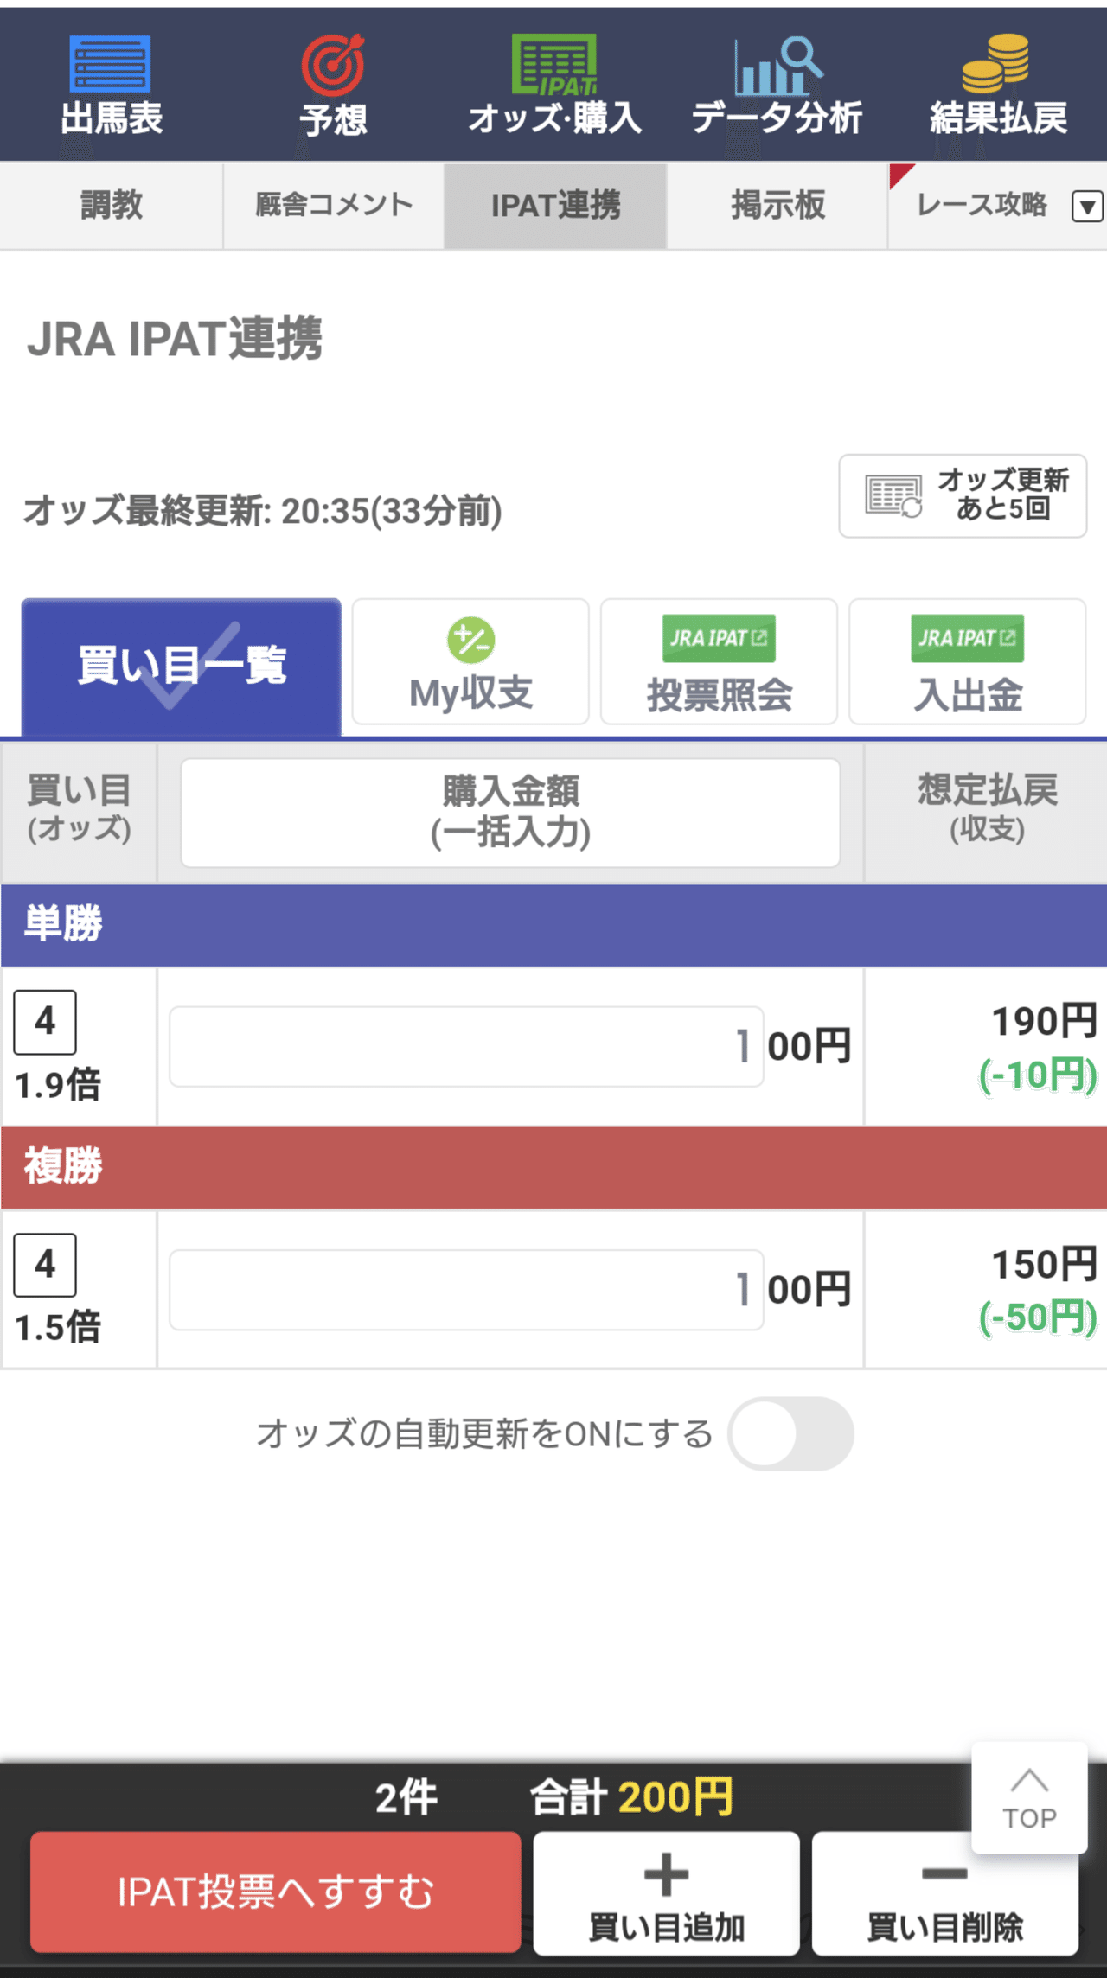Focus the 単勝 purchase amount field
This screenshot has height=1978, width=1107.
pyautogui.click(x=466, y=1046)
